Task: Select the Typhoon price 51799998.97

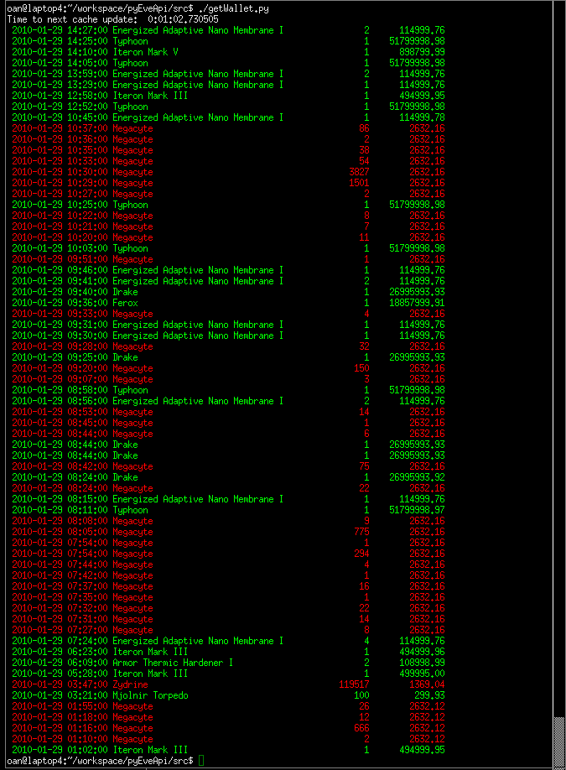Action: 417,510
